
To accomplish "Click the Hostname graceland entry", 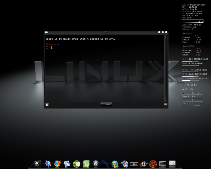I will [192, 11].
